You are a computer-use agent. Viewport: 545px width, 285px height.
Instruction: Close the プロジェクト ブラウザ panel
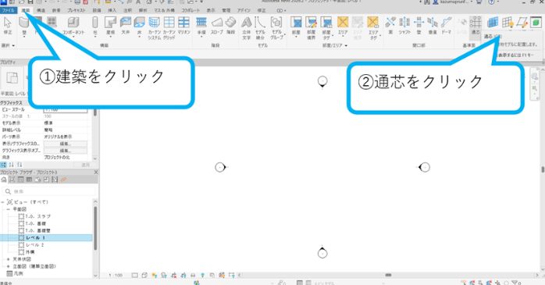click(96, 172)
